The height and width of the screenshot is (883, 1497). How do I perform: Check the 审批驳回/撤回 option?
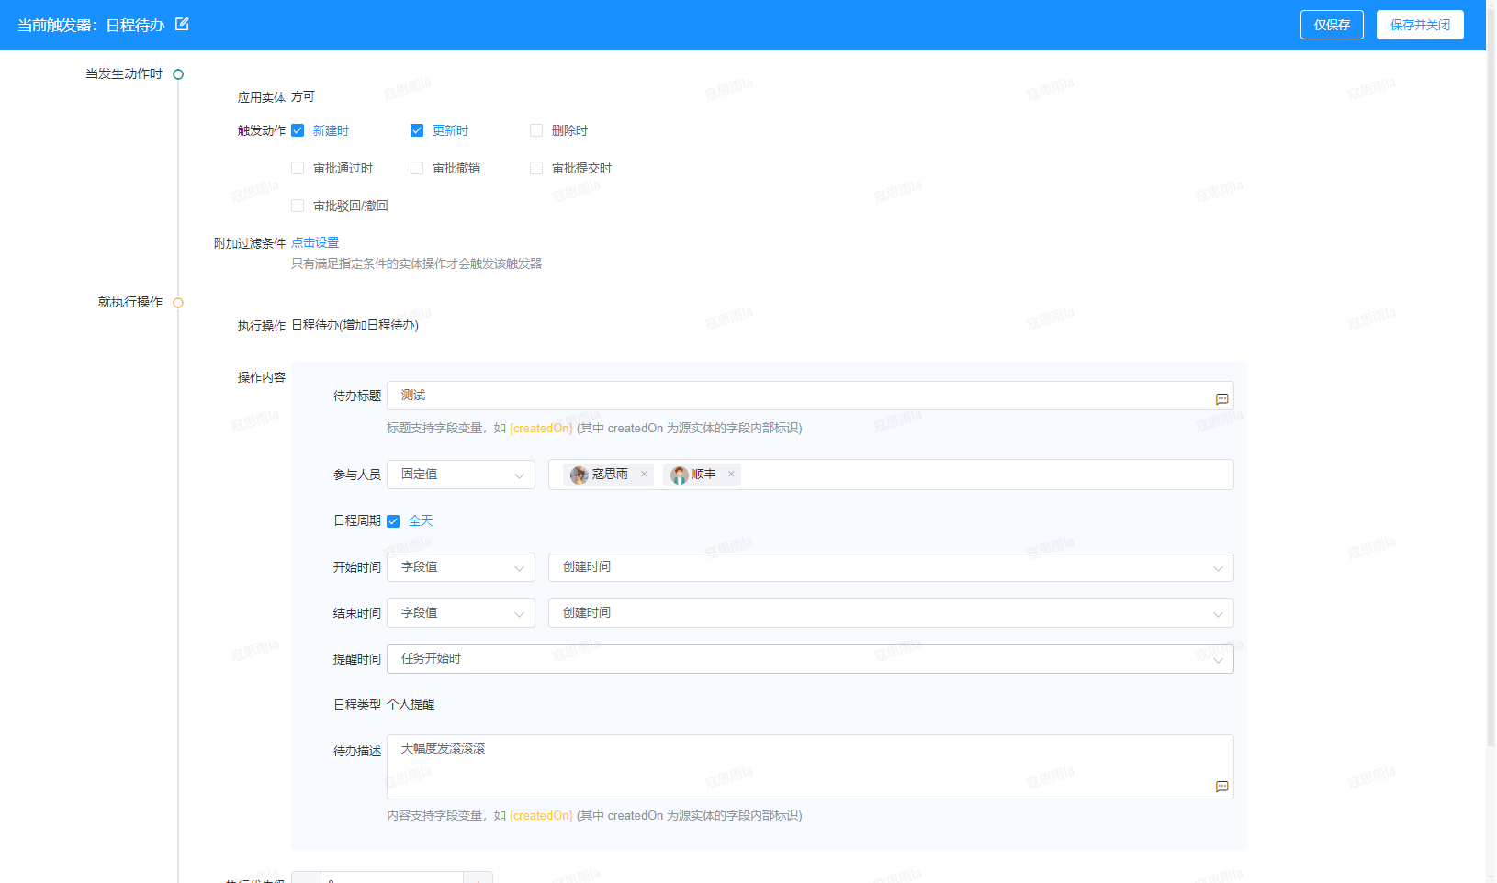pos(298,206)
